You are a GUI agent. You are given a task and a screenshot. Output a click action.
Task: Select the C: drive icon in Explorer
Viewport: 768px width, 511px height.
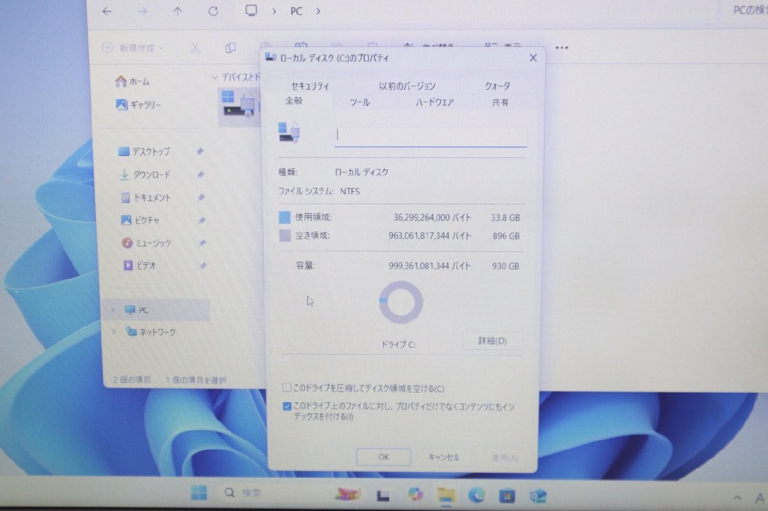pyautogui.click(x=239, y=106)
